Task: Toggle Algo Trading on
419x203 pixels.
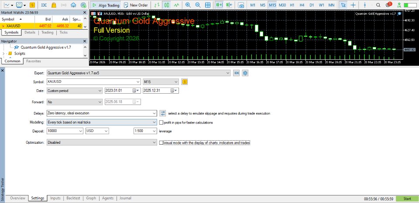Action: tap(106, 5)
